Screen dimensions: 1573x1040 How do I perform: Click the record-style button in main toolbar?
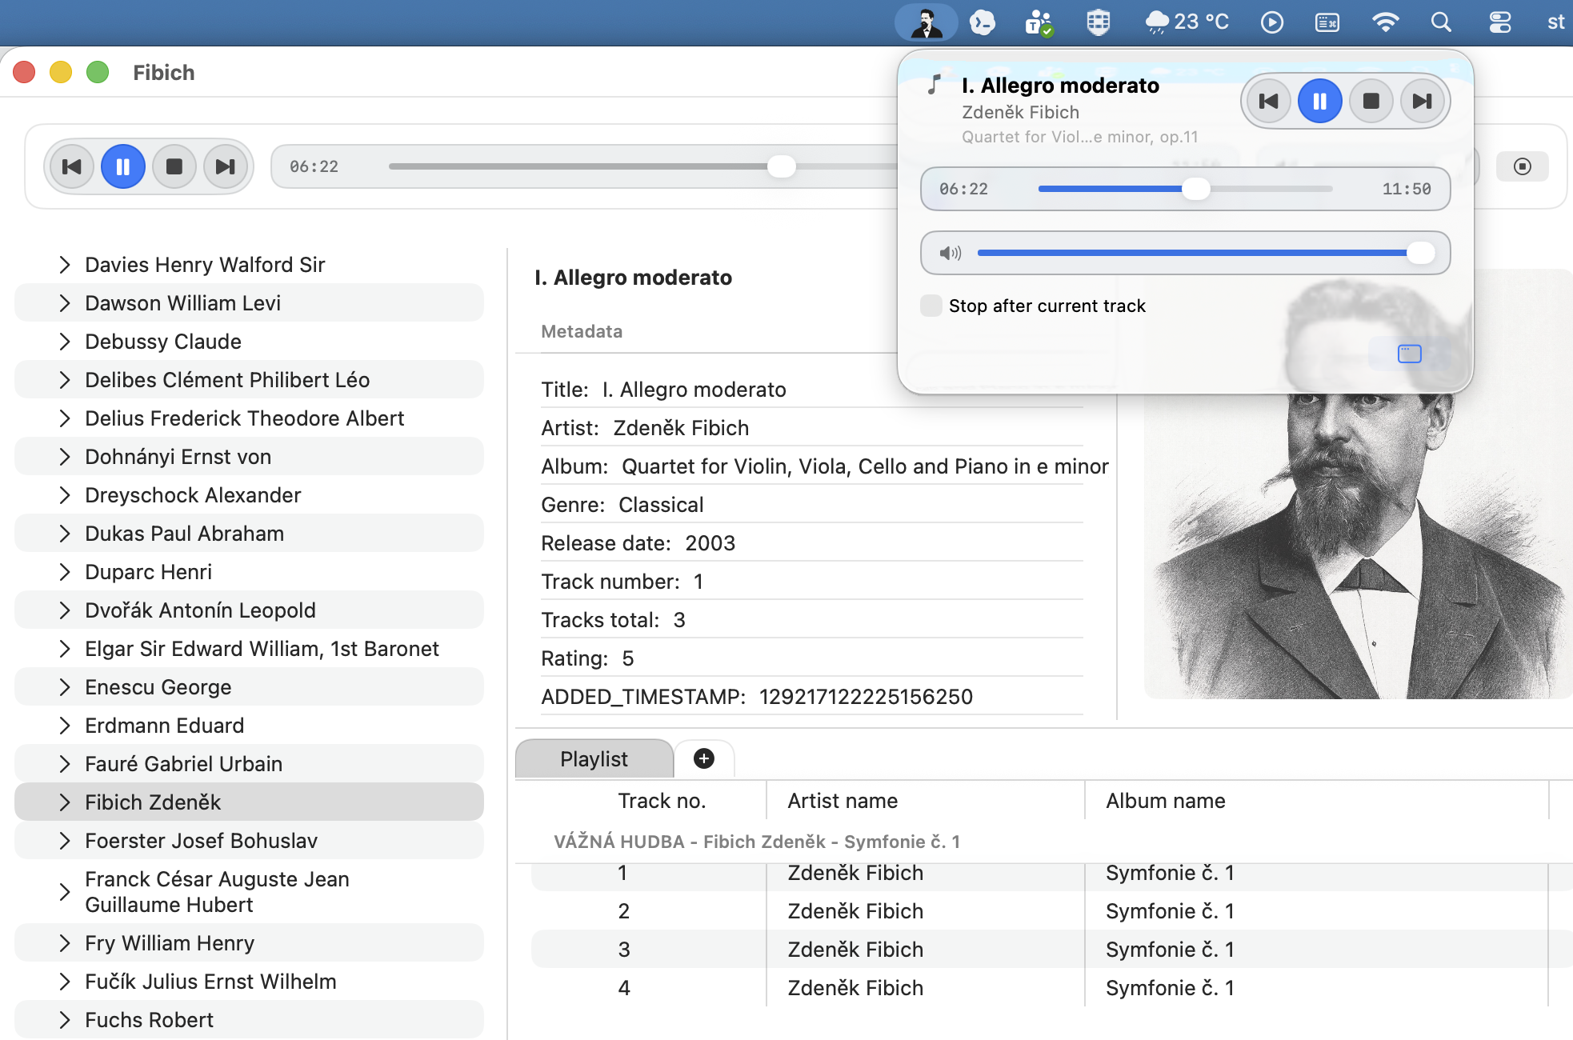click(x=1523, y=166)
